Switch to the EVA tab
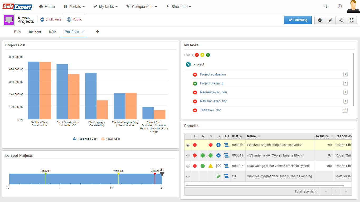The height and width of the screenshot is (202, 360). point(17,32)
